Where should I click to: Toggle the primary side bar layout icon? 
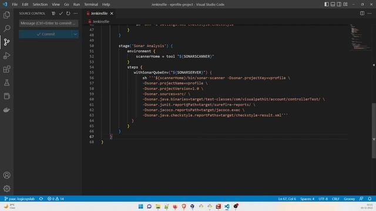click(x=327, y=4)
